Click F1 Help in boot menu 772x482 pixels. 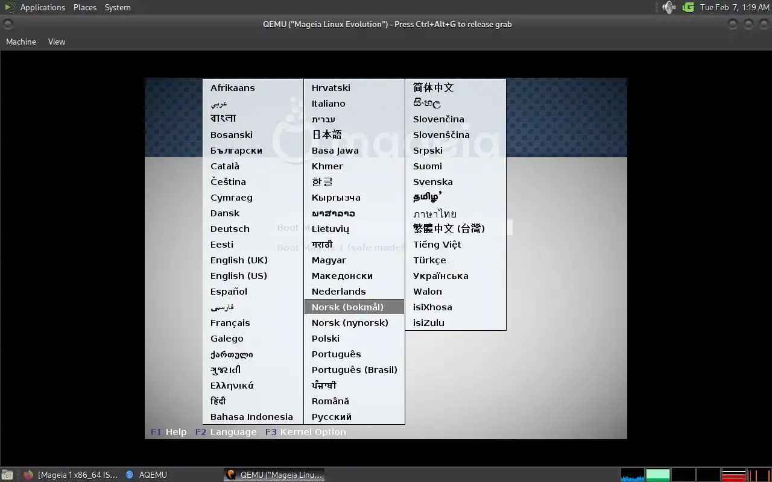[169, 432]
